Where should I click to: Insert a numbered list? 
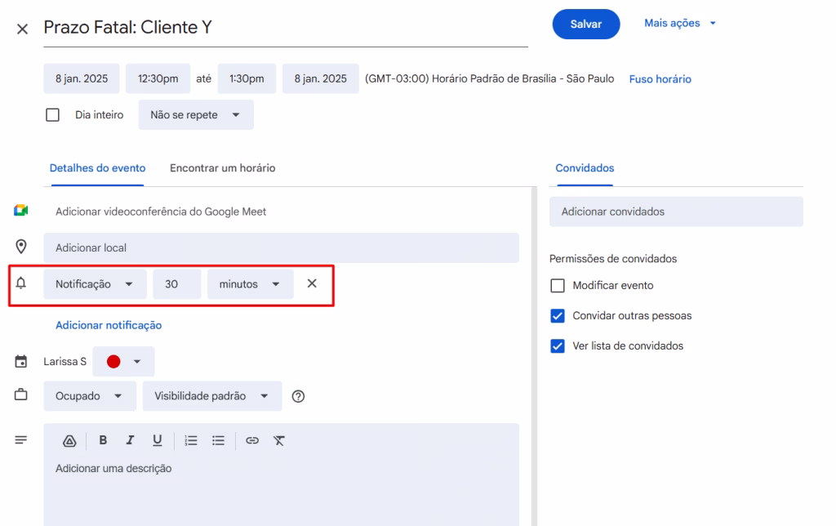[191, 440]
